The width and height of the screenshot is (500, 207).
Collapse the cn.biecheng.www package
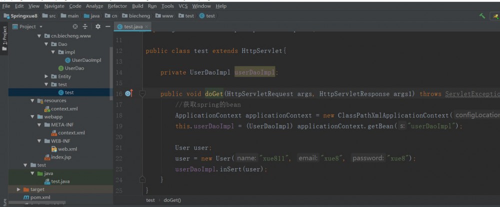[39, 36]
